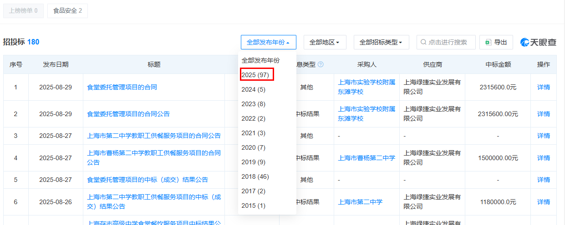This screenshot has width=565, height=225.
Task: Open purchaser 上海市曹杨第二中学
Action: click(x=366, y=158)
